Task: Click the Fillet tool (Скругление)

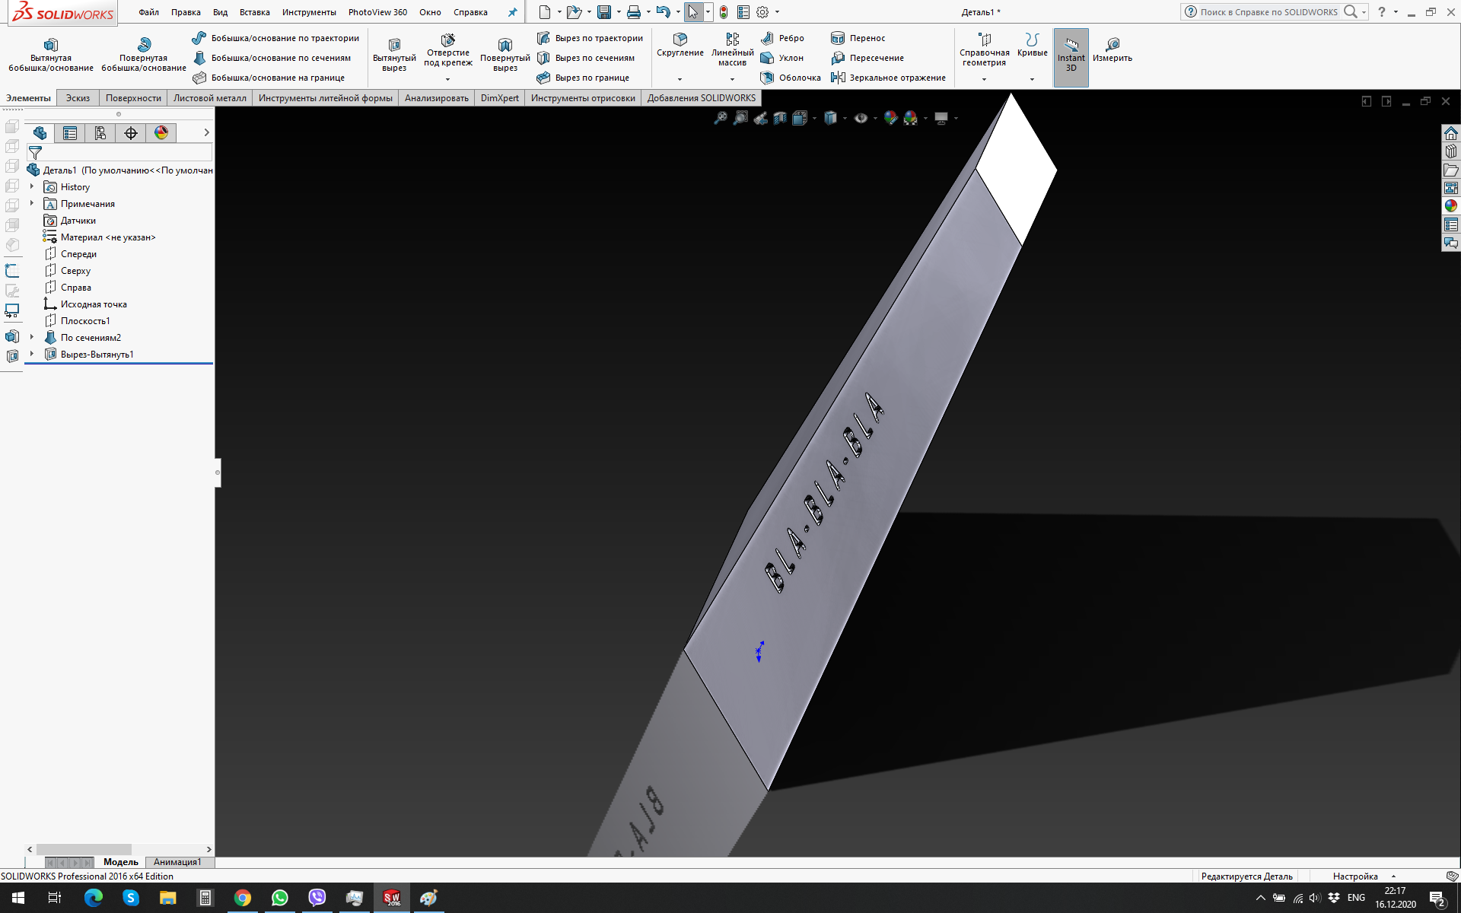Action: (680, 44)
